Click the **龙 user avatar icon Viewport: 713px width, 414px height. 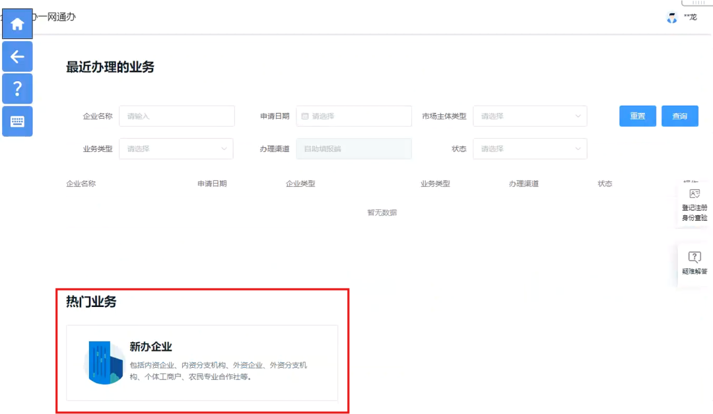point(671,17)
